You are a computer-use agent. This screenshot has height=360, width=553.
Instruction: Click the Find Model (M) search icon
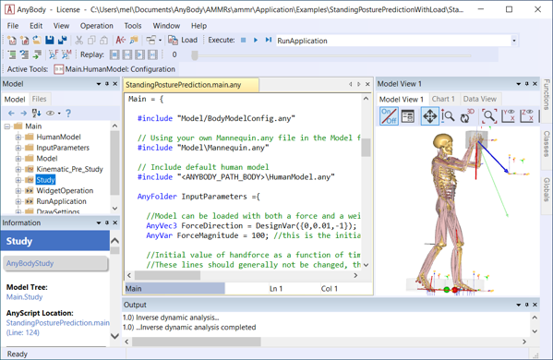66,54
